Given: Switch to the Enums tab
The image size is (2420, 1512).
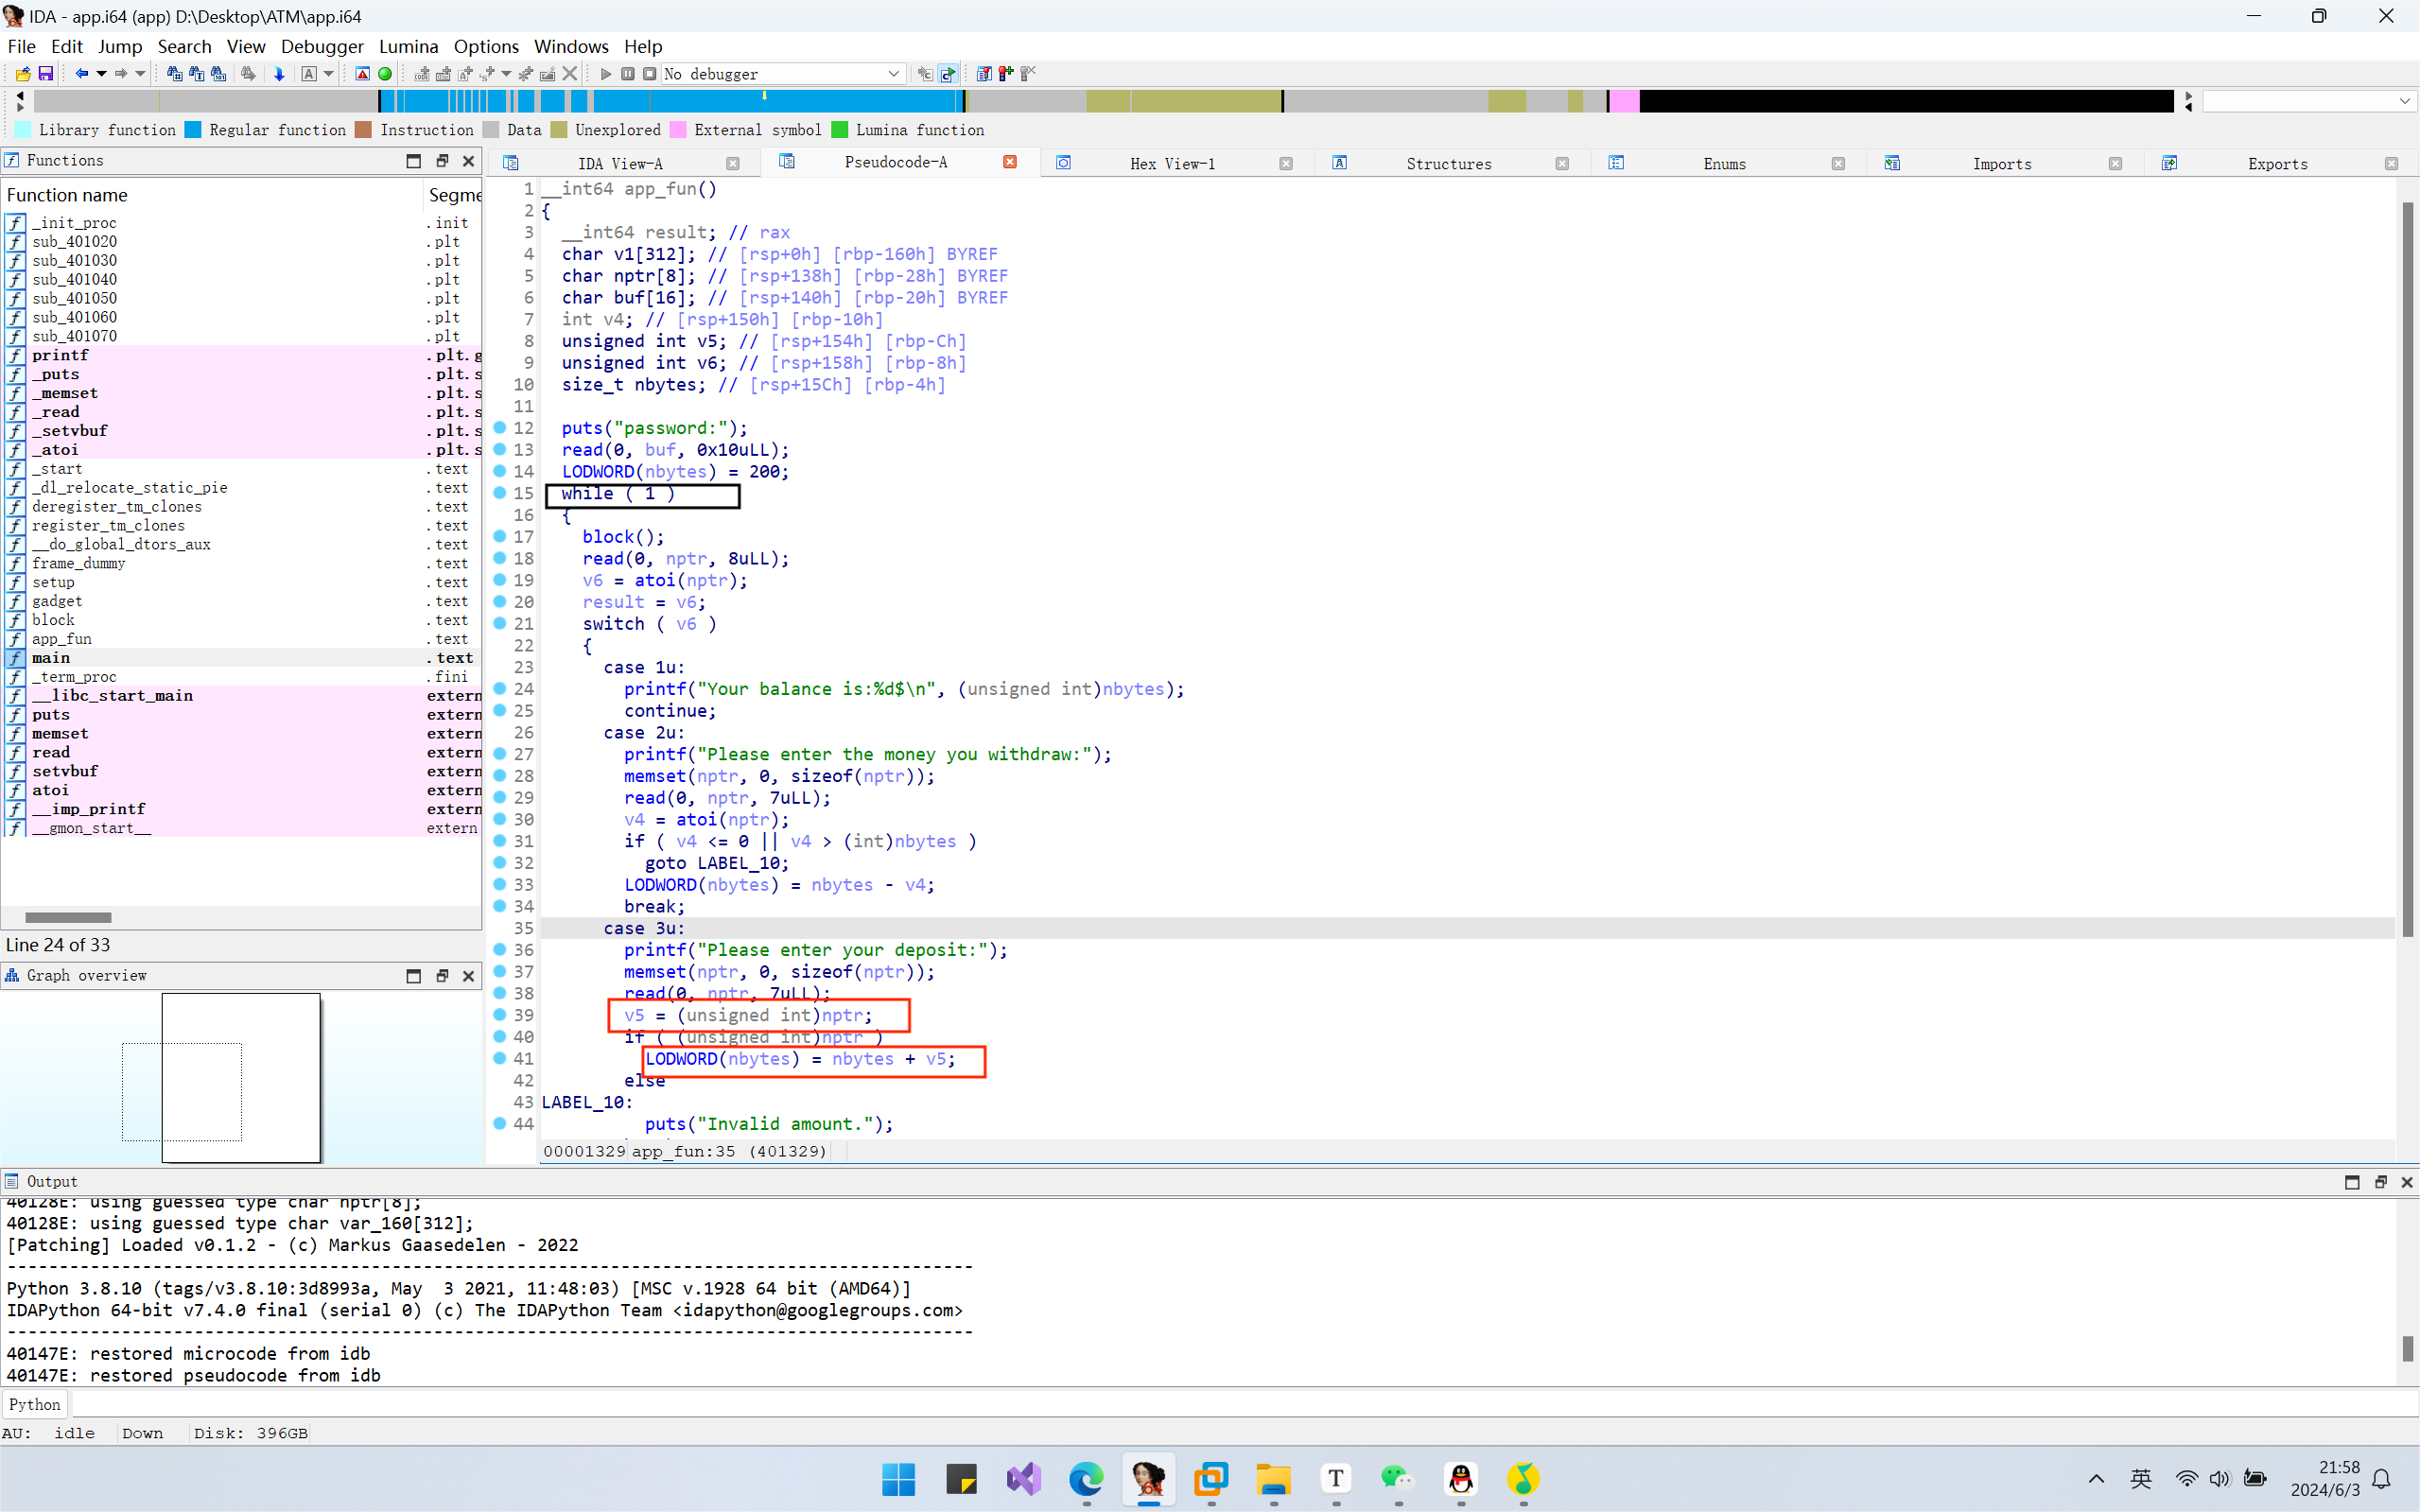Looking at the screenshot, I should pos(1724,163).
